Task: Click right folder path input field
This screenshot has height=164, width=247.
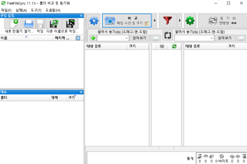Action: (x=192, y=38)
